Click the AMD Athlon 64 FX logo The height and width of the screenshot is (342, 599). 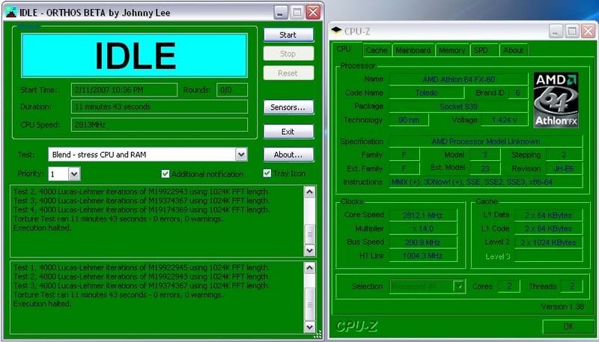coord(556,100)
